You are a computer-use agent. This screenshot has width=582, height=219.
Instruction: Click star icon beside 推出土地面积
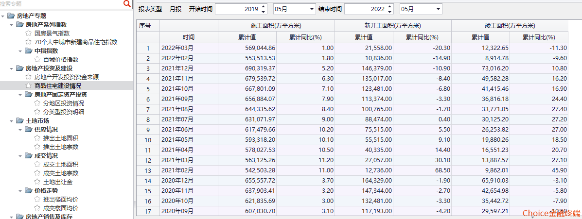pyautogui.click(x=37, y=138)
